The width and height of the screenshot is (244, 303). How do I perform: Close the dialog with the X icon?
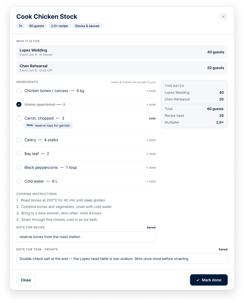tap(223, 16)
